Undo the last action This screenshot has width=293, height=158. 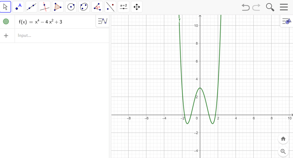pos(246,7)
